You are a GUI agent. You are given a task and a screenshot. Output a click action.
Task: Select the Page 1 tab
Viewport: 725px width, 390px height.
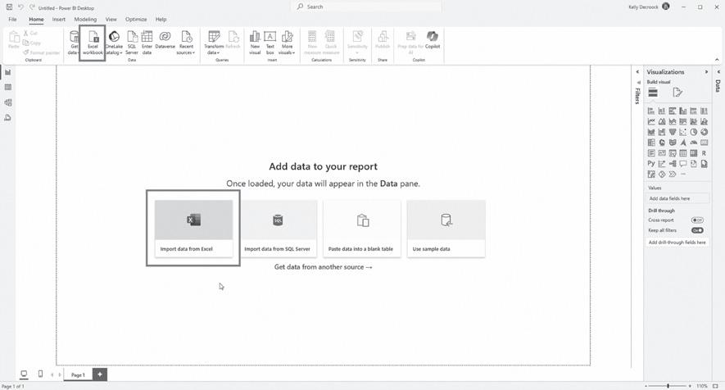(x=78, y=374)
